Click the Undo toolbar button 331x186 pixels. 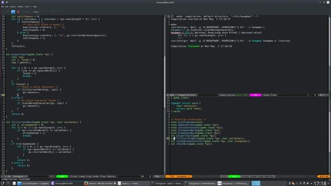(x=36, y=12)
